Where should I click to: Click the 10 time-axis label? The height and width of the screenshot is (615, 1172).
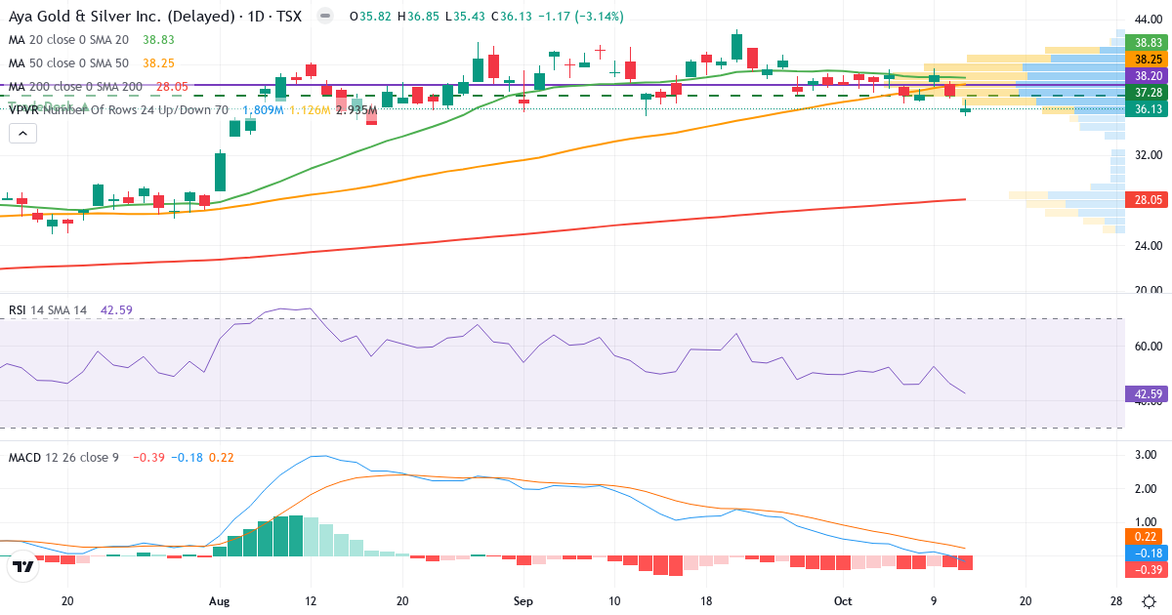click(614, 601)
